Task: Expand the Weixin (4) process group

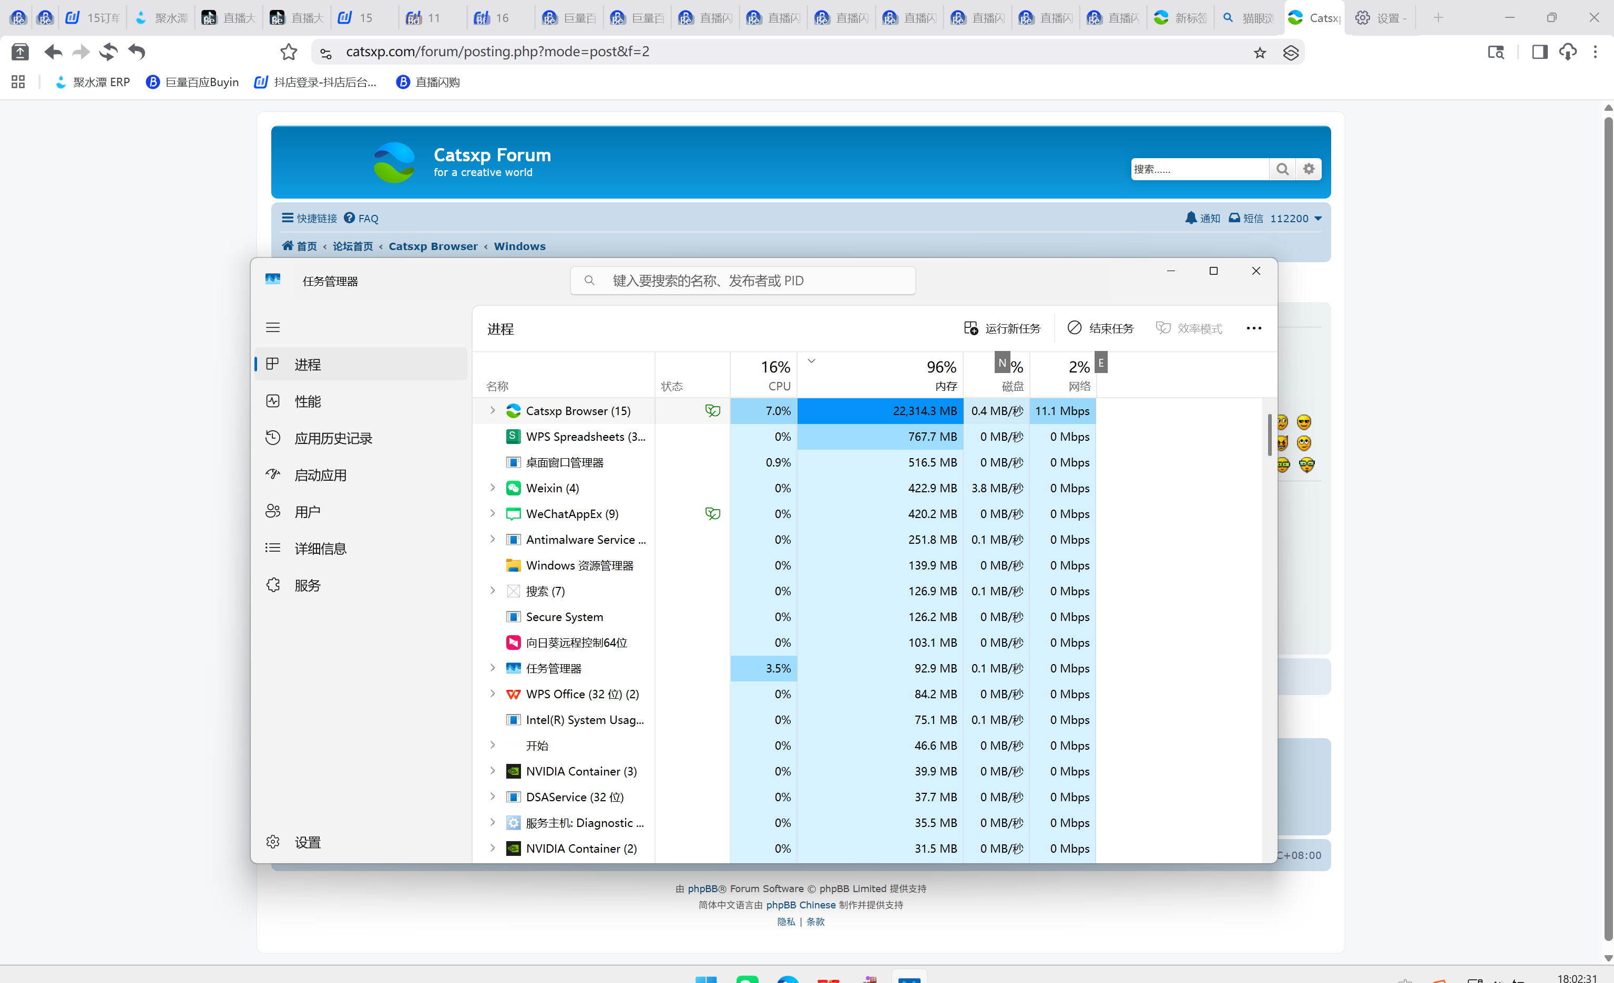Action: (x=493, y=488)
